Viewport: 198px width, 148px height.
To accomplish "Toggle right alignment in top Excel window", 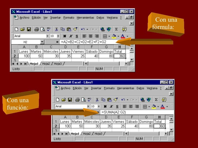I will [x=97, y=36].
